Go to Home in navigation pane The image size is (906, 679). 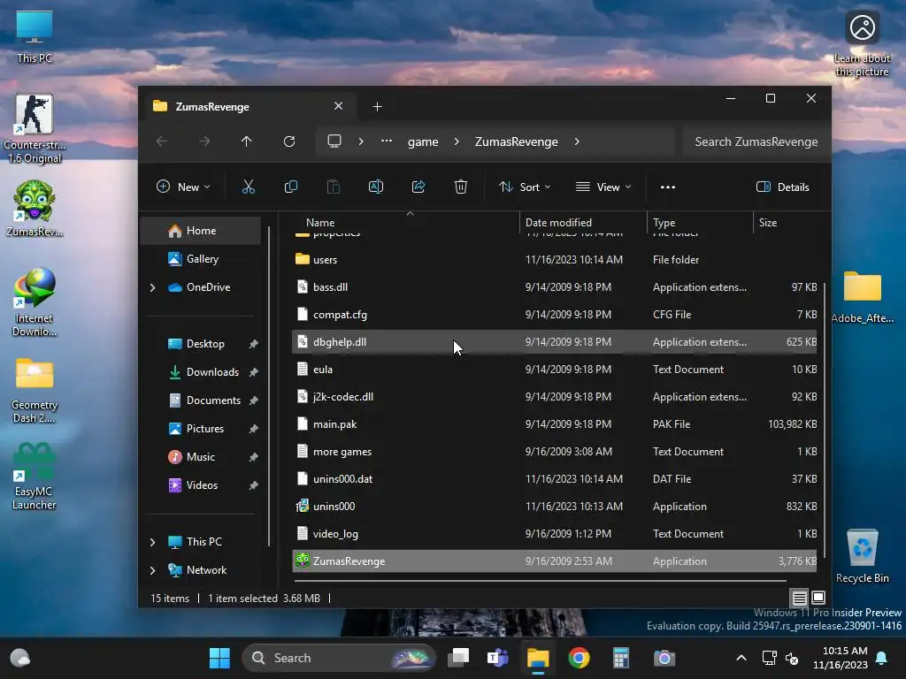pyautogui.click(x=201, y=231)
